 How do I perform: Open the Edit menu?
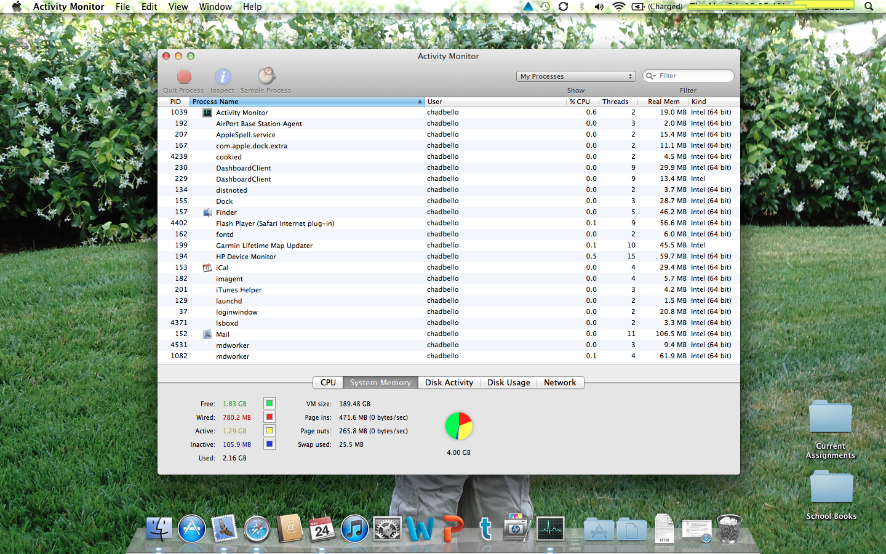pyautogui.click(x=149, y=7)
